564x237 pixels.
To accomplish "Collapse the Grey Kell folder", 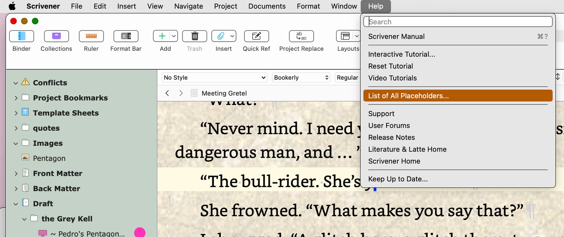I will click(x=24, y=219).
